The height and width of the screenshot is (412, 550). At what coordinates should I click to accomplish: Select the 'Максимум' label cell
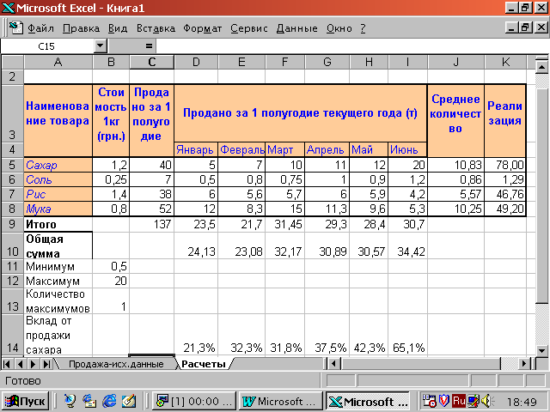pyautogui.click(x=58, y=281)
